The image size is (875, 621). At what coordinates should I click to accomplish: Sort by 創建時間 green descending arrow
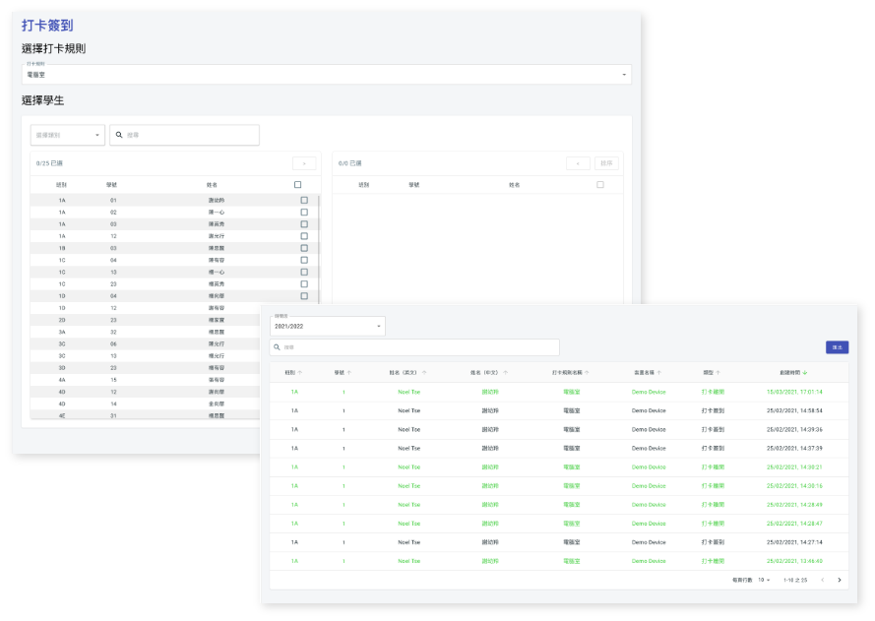click(x=805, y=373)
